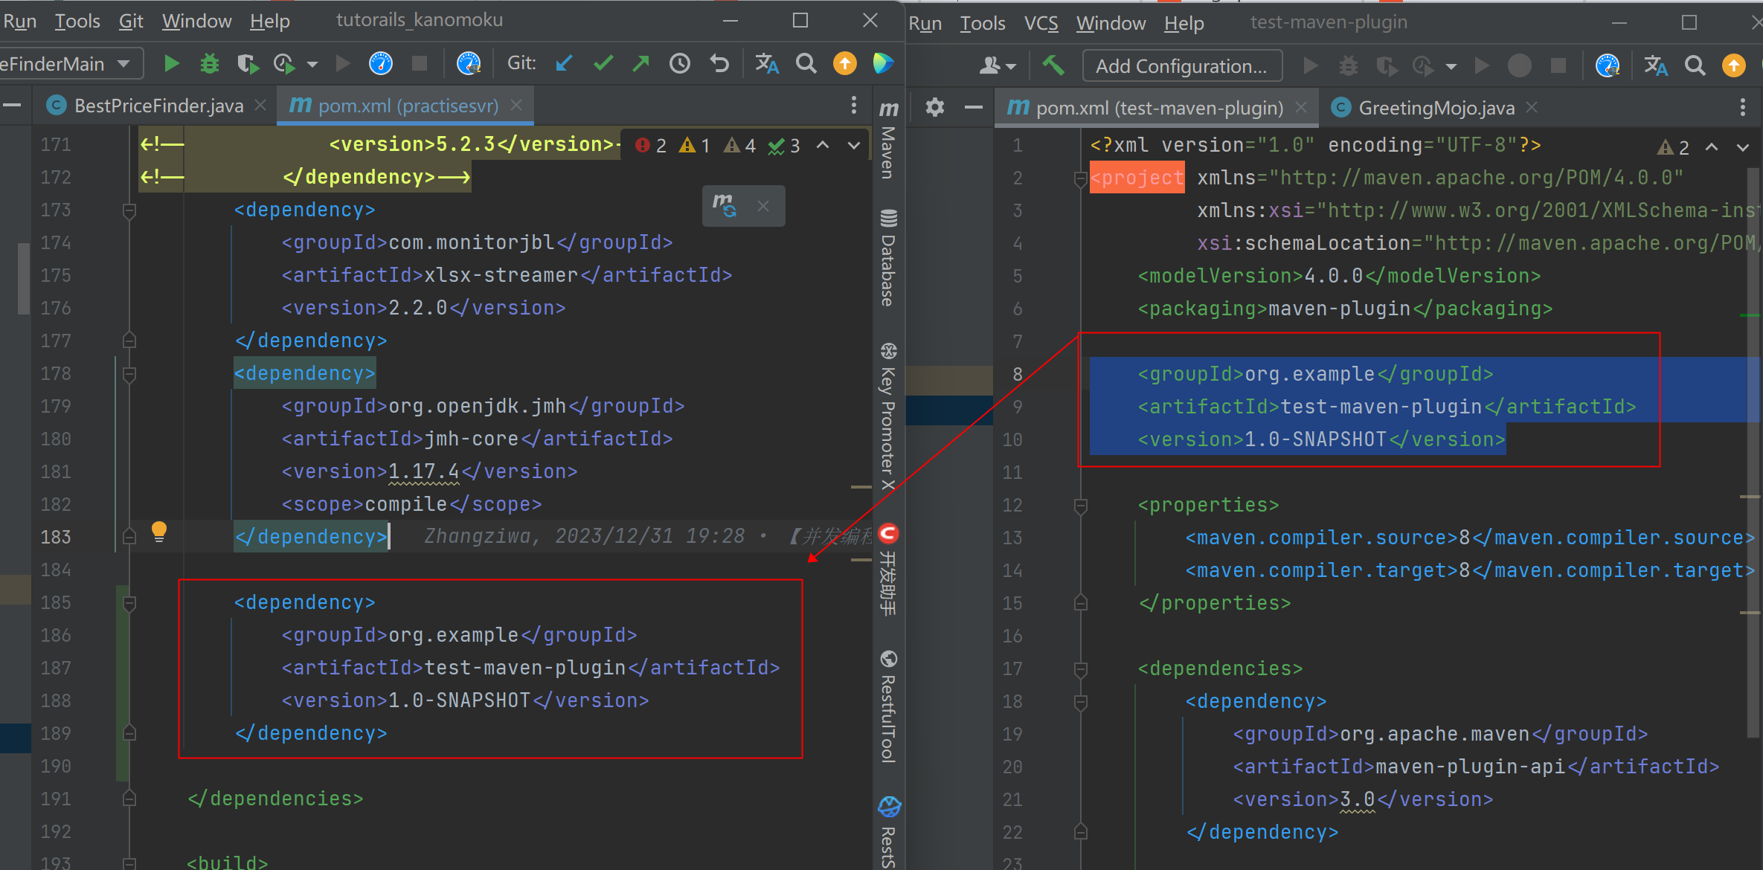Start debugging with the green bug icon in tutorails_kanomoku

pyautogui.click(x=210, y=64)
